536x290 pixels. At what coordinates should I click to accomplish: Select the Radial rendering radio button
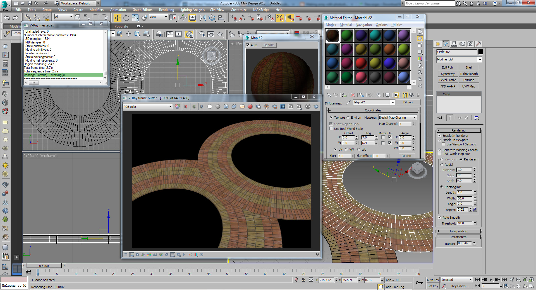[x=442, y=165]
